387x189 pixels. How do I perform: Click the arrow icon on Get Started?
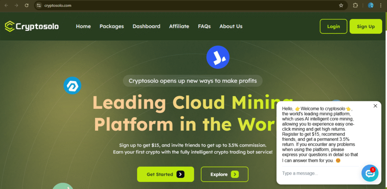(180, 174)
